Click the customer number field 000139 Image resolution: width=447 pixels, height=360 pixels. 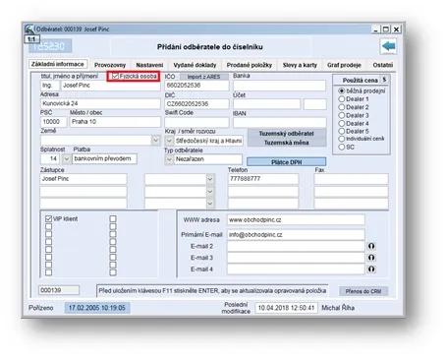(x=59, y=290)
